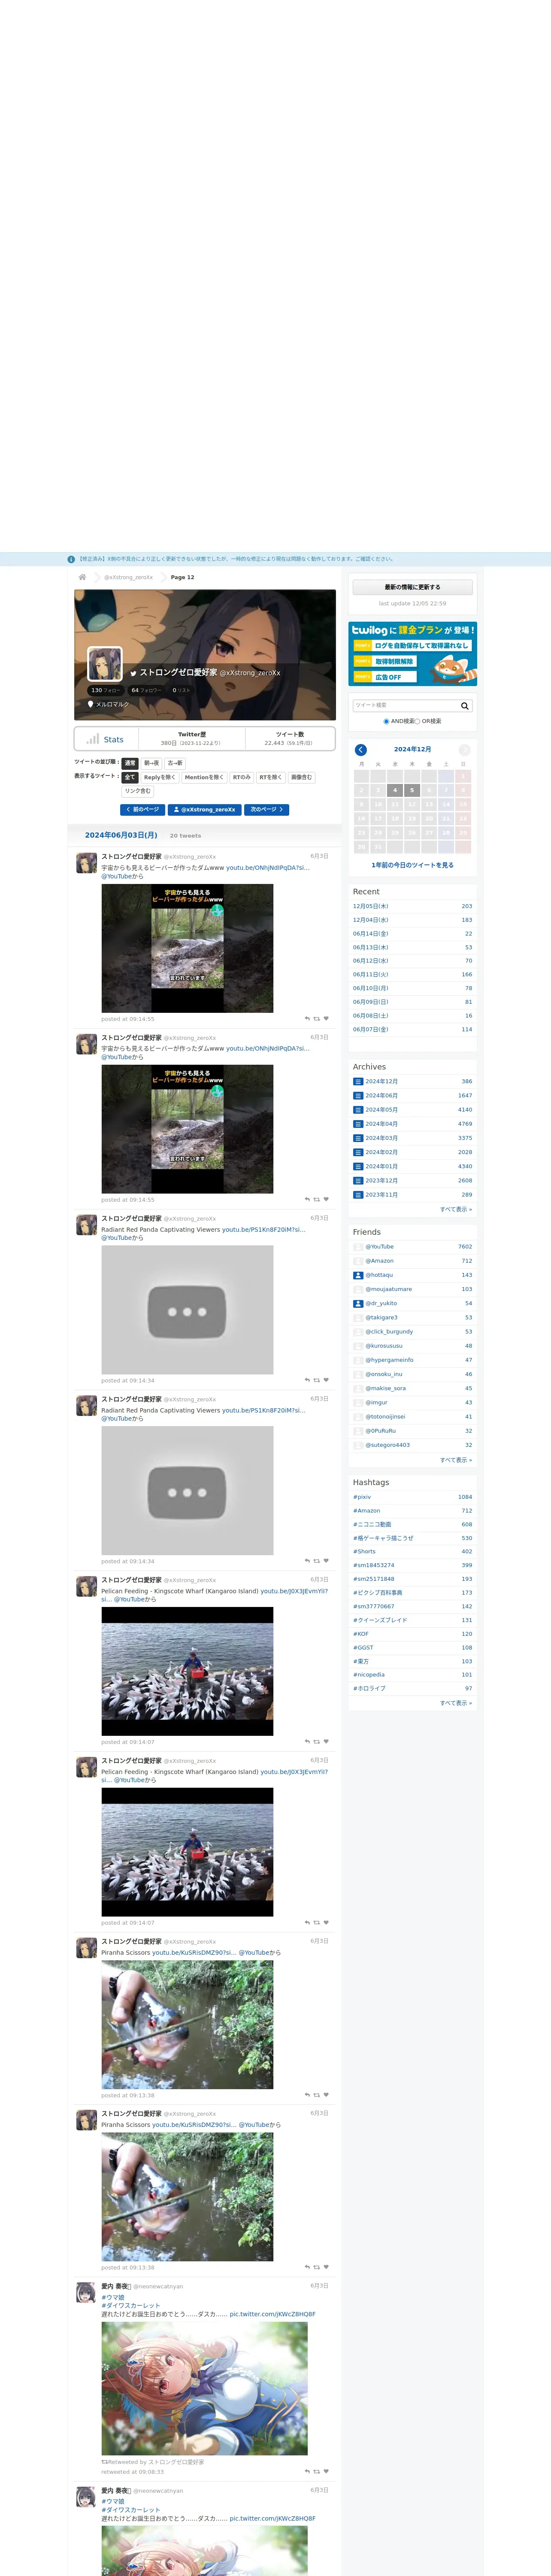Open @takigare3 in Friends
This screenshot has width=551, height=2576.
click(381, 1318)
